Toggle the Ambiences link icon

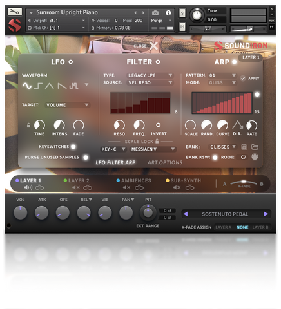139,187
